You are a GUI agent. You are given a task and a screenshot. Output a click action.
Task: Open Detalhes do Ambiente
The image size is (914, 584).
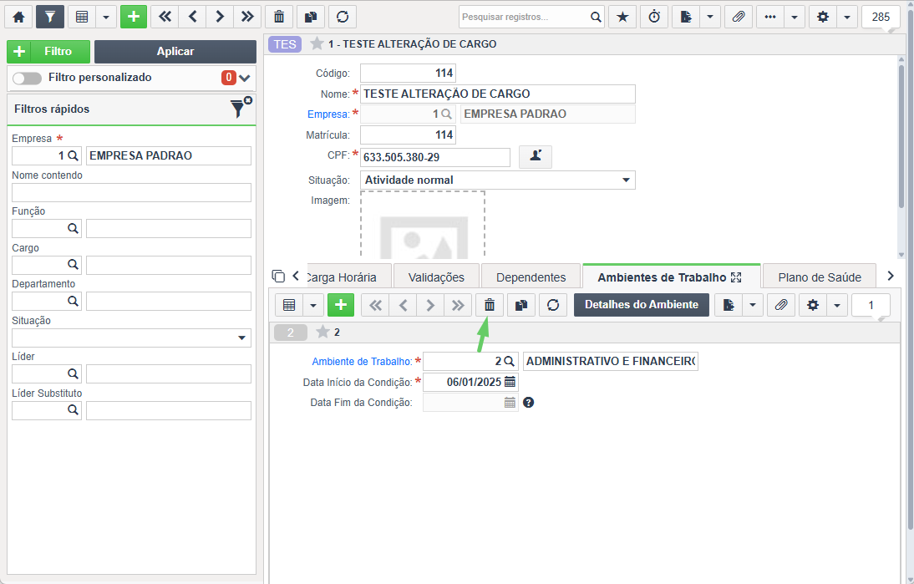point(642,305)
